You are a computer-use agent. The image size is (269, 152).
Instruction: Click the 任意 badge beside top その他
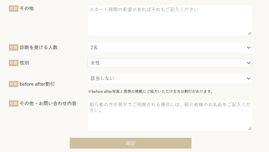[14, 8]
